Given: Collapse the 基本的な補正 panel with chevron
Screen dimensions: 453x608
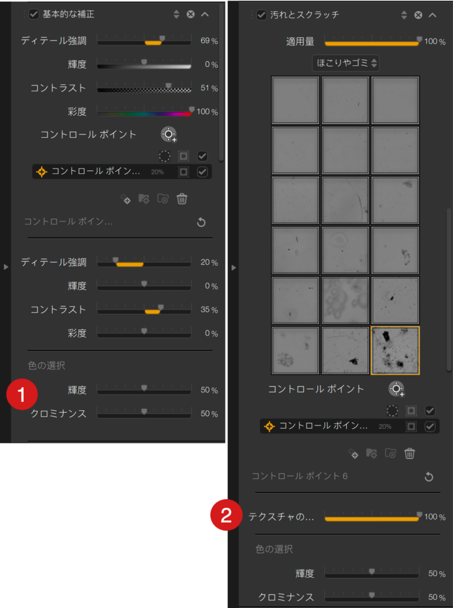Looking at the screenshot, I should click(x=205, y=14).
